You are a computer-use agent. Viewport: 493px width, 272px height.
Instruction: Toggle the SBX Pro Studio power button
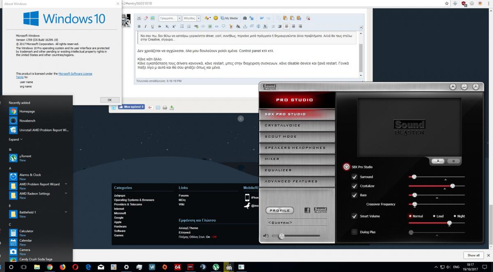pos(346,167)
